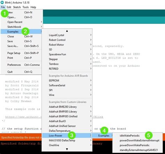Choose Print in File menu

click(x=21, y=58)
